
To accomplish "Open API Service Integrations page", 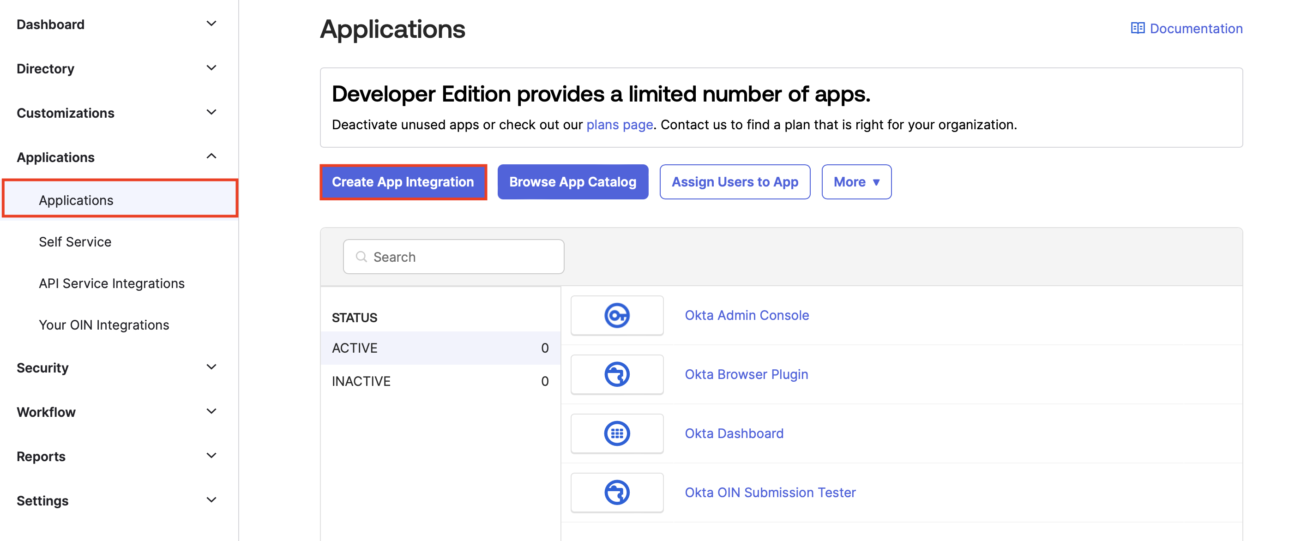I will tap(112, 283).
